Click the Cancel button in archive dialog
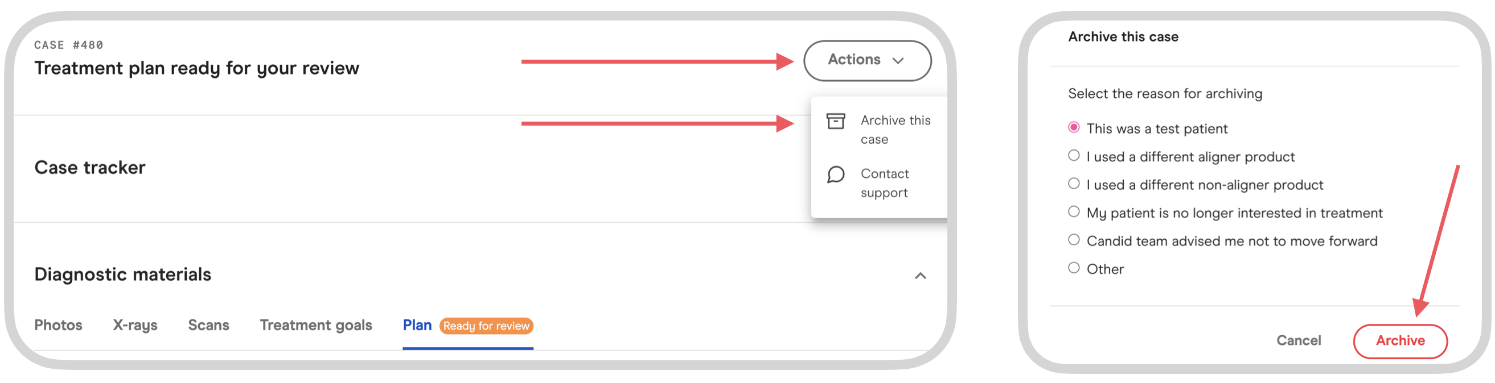The height and width of the screenshot is (383, 1495). (x=1298, y=341)
